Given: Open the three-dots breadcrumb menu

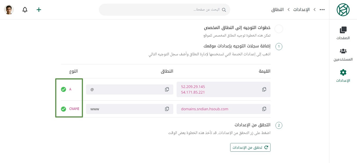Looking at the screenshot, I should [x=322, y=10].
